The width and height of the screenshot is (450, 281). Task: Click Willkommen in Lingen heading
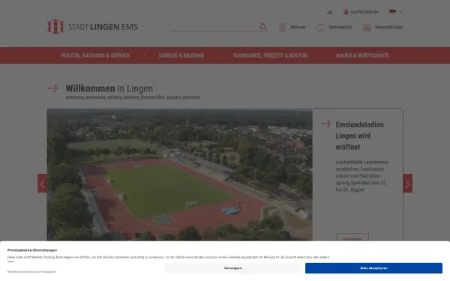pos(109,88)
